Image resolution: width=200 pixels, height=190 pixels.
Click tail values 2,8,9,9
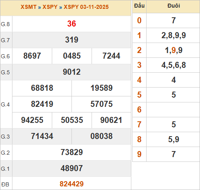[173, 35]
